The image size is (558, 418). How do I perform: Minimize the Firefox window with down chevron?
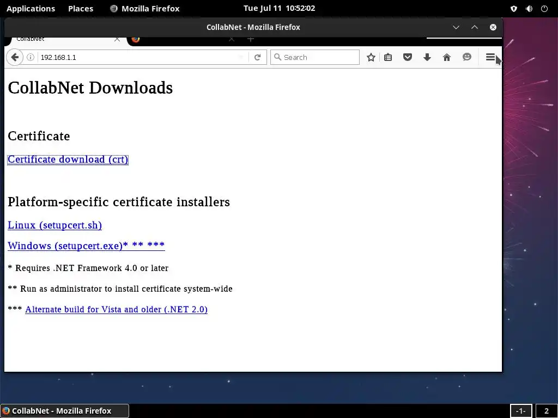pos(456,27)
